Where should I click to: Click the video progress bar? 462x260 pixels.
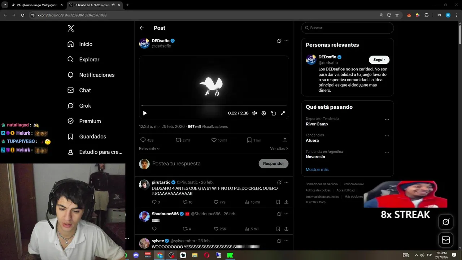(214, 105)
